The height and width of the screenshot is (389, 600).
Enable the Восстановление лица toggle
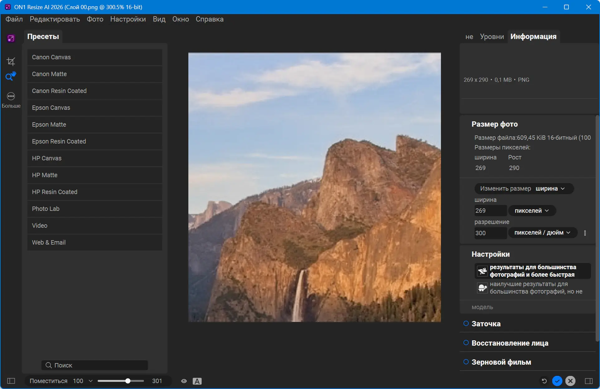point(466,343)
